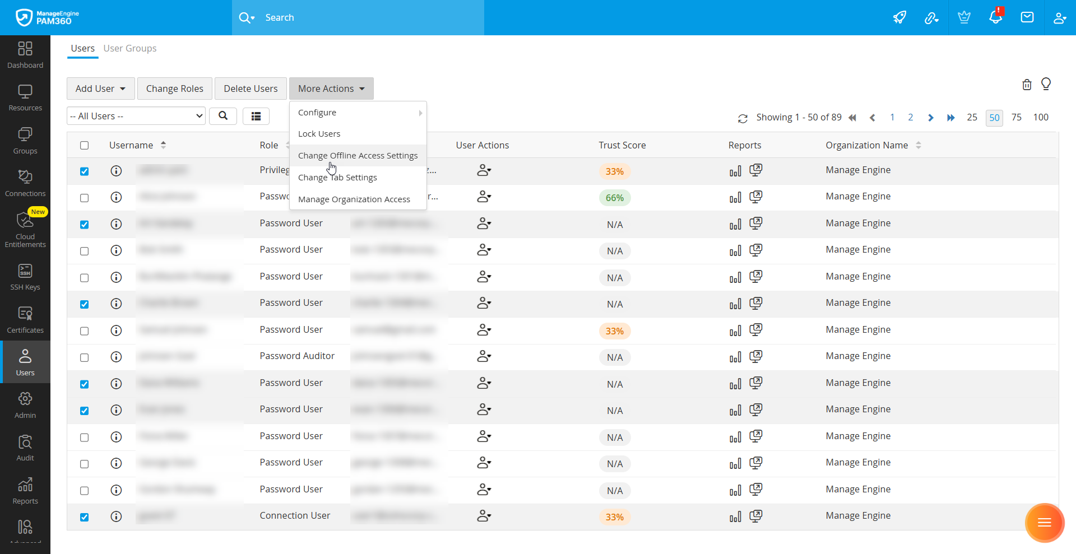Image resolution: width=1076 pixels, height=554 pixels.
Task: Select Change Offline Access Settings menu item
Action: [358, 156]
